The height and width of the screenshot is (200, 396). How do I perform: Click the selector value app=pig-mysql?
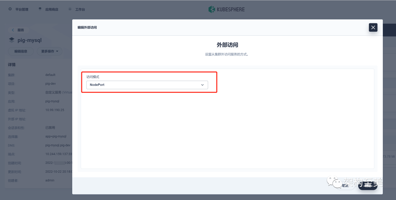(56, 136)
